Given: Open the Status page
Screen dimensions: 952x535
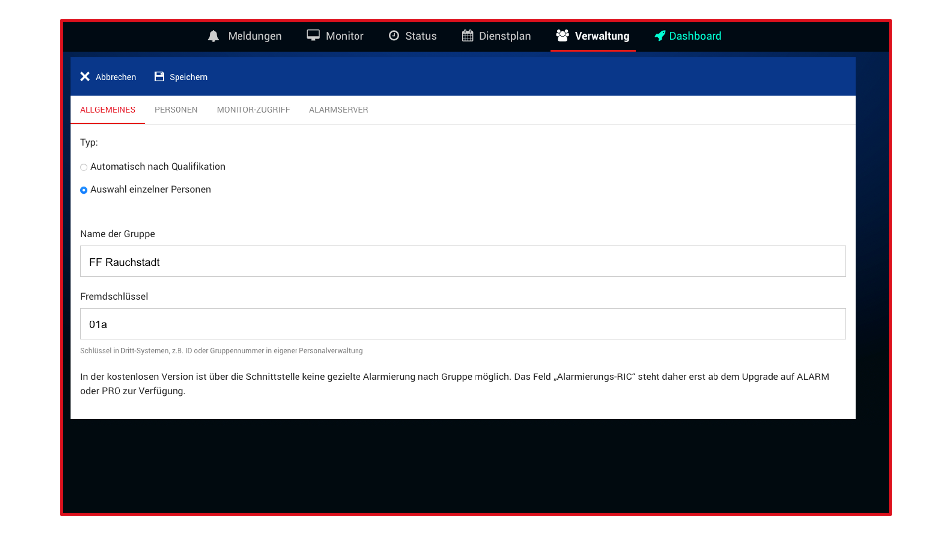Looking at the screenshot, I should [413, 36].
